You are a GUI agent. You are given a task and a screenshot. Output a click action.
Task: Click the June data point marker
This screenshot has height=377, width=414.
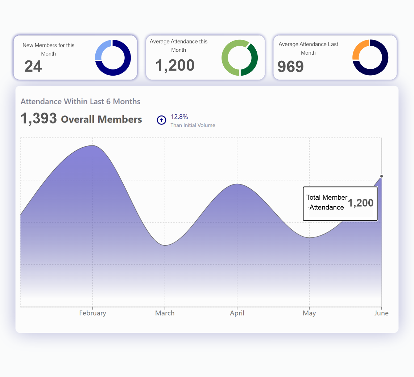coord(381,176)
